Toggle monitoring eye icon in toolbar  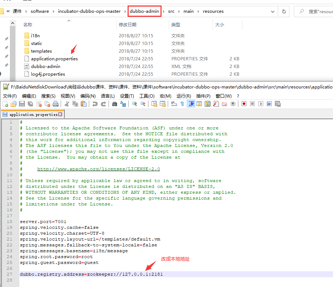pos(233,104)
